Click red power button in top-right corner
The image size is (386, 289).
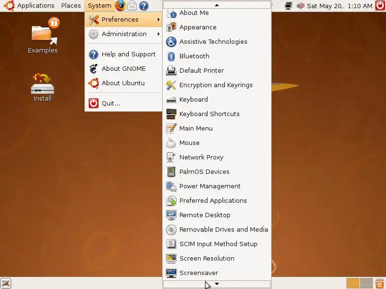pyautogui.click(x=380, y=5)
